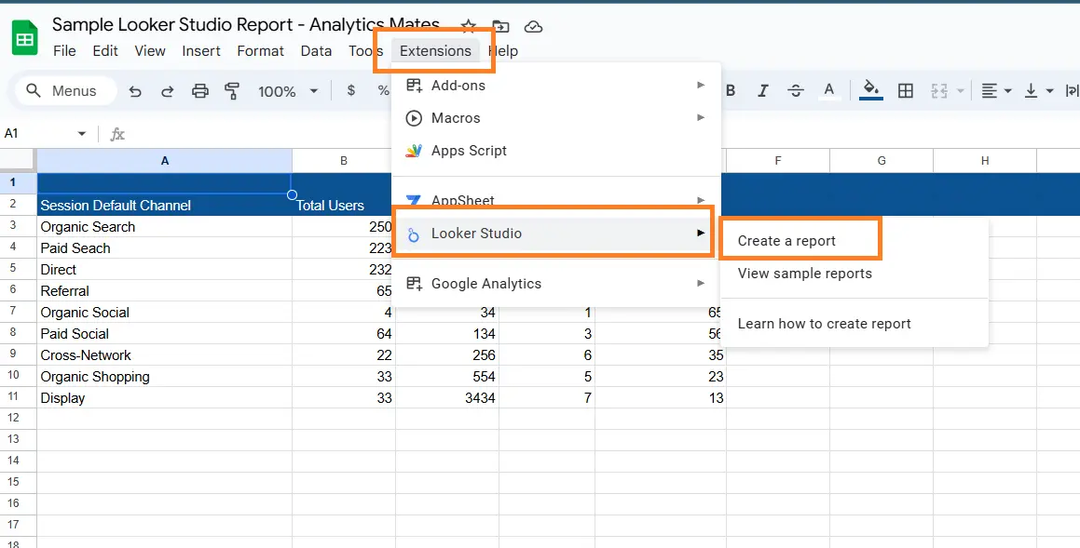Open the borders tool

tap(906, 91)
